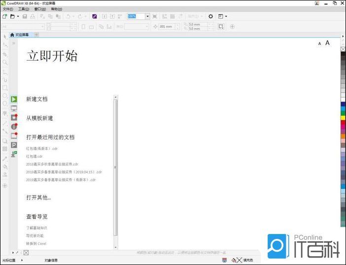The image size is (346, 265).
Task: Click the New document toolbar icon
Action: click(4, 17)
